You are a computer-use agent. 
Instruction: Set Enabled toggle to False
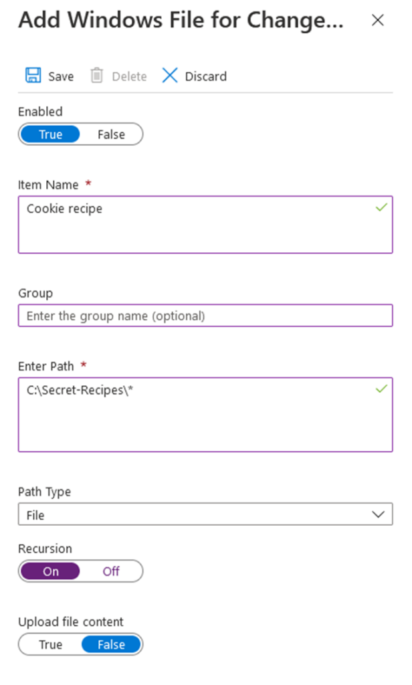point(111,134)
